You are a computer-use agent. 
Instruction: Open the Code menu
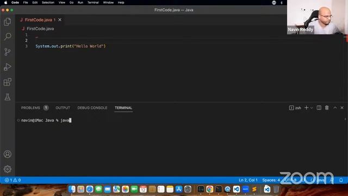[15, 3]
